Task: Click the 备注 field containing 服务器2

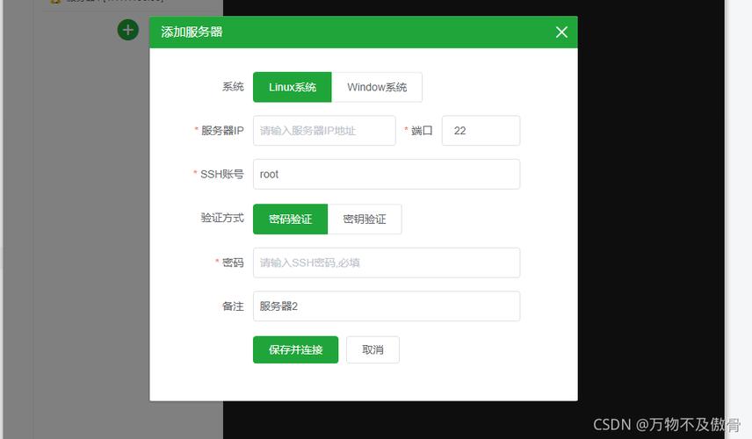Action: coord(387,306)
